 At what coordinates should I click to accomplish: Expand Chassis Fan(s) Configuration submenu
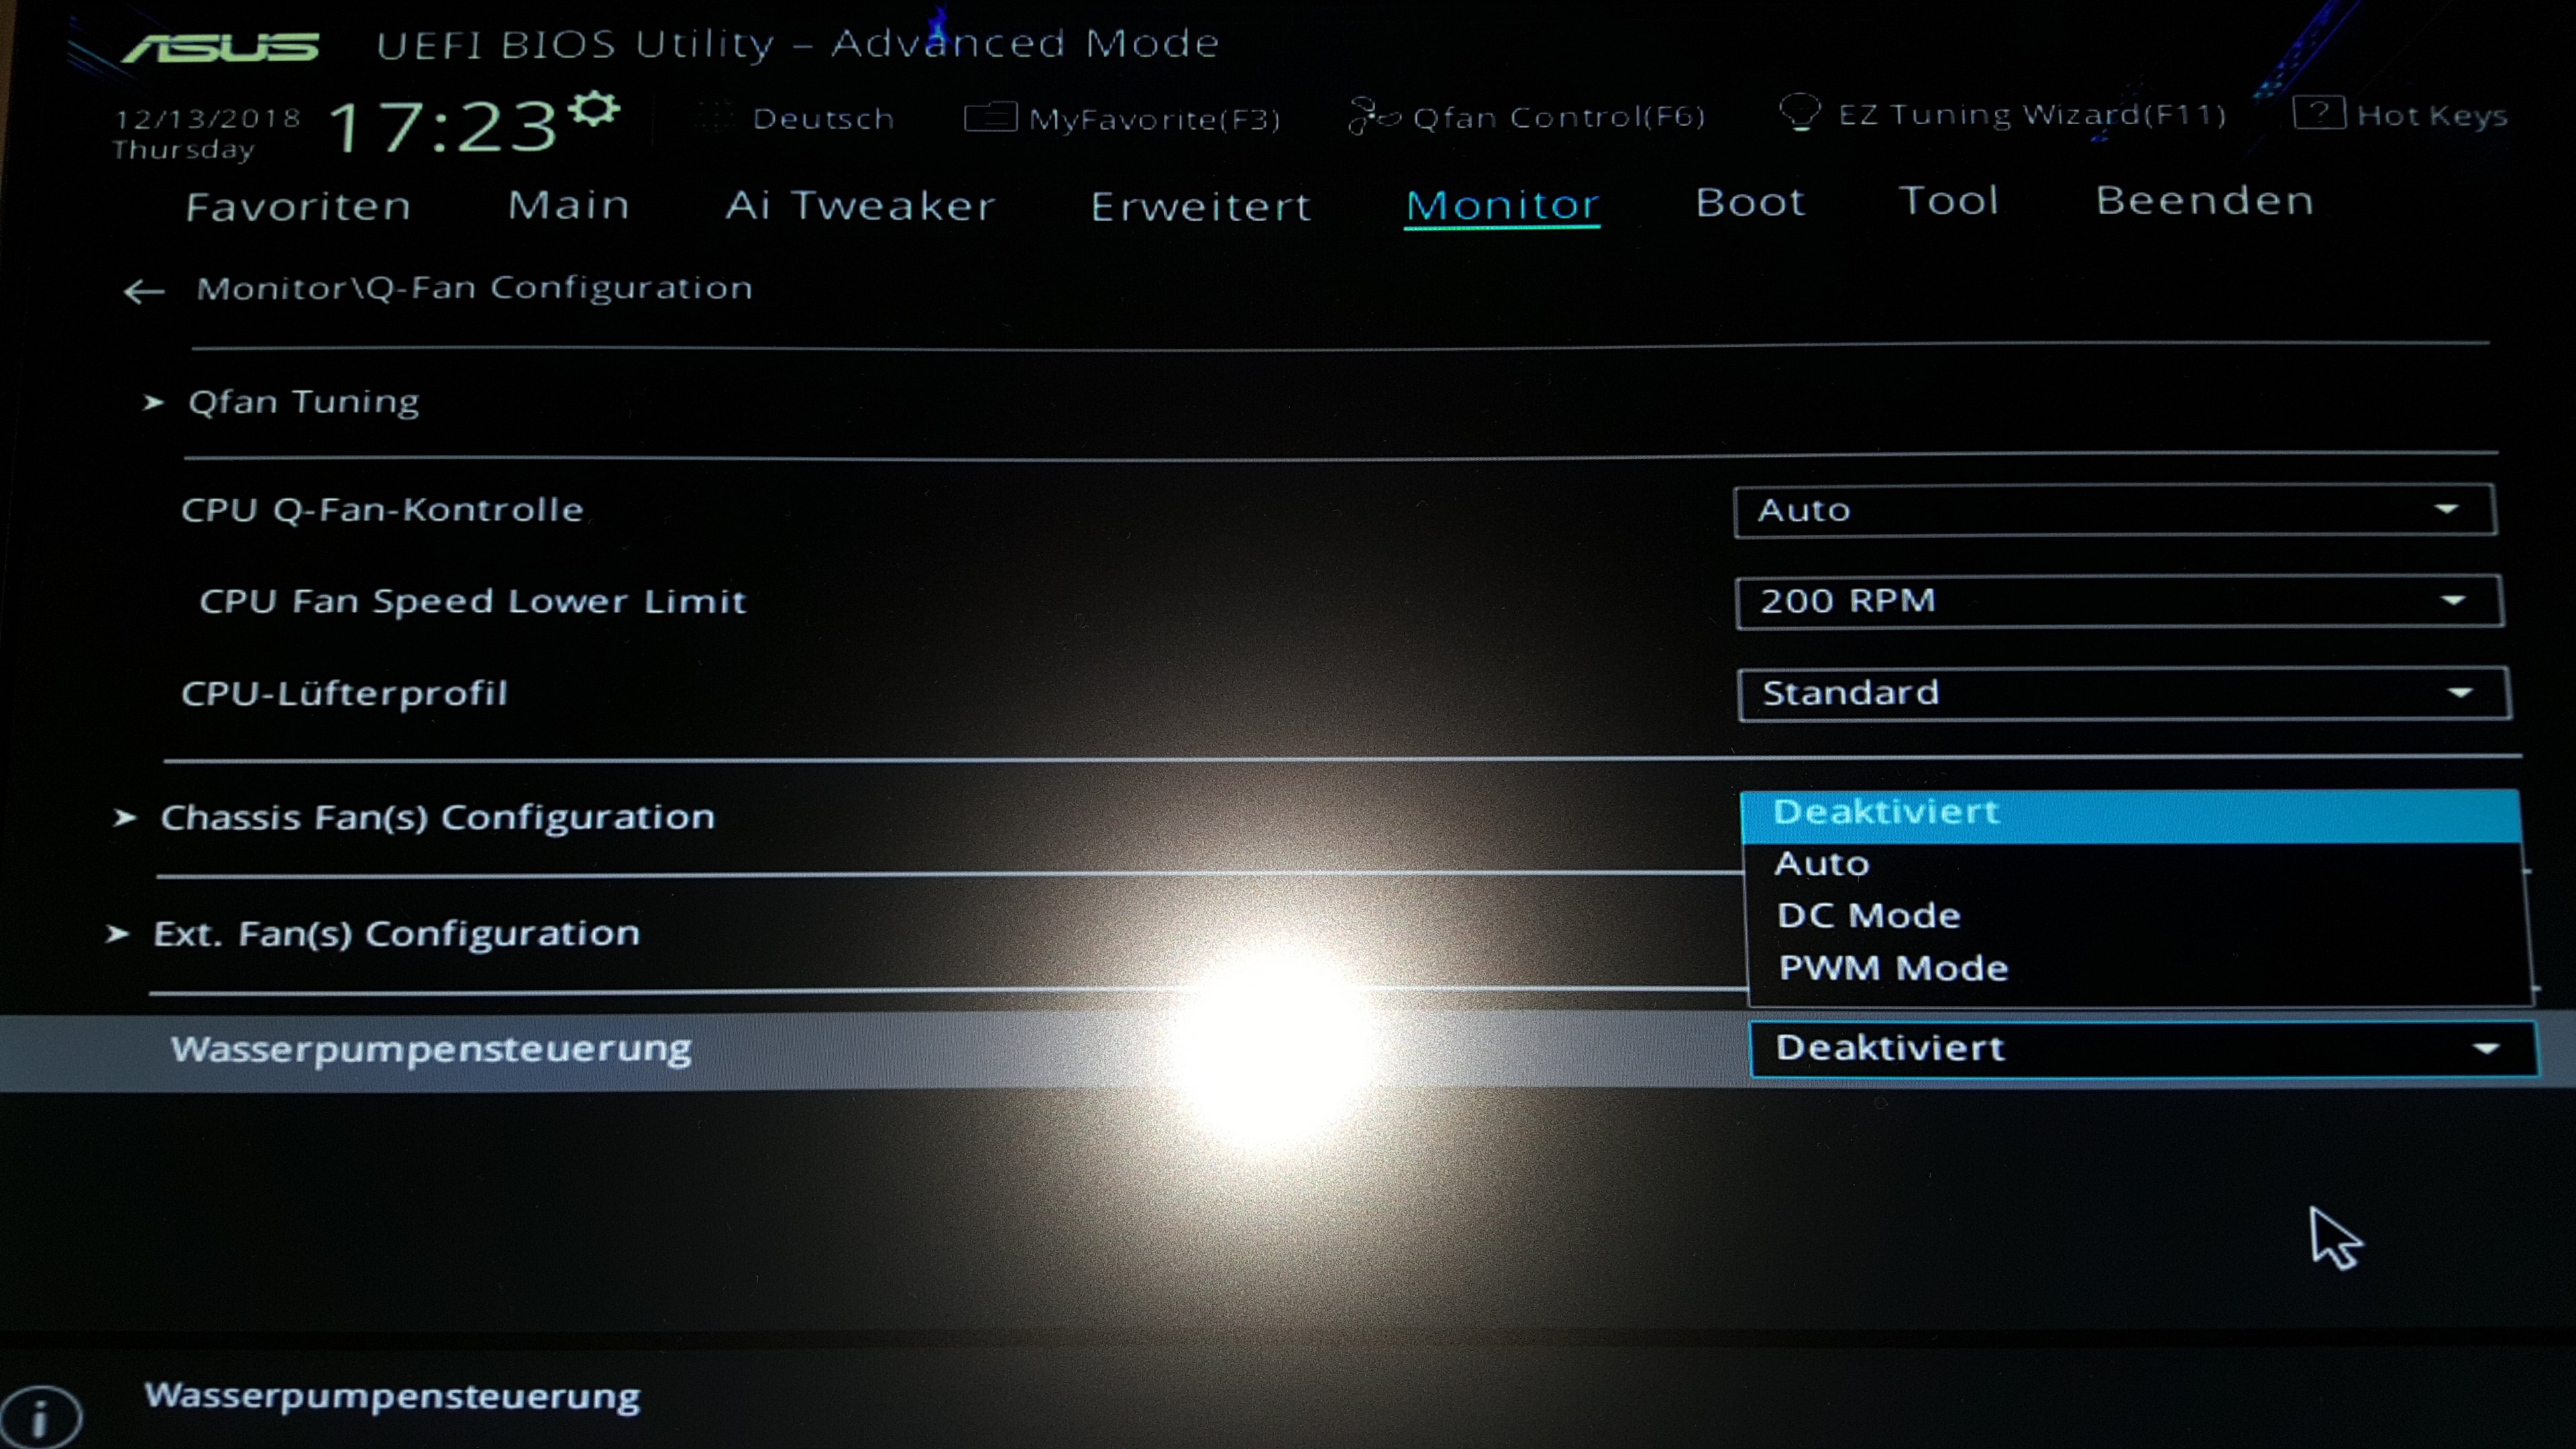[x=437, y=817]
